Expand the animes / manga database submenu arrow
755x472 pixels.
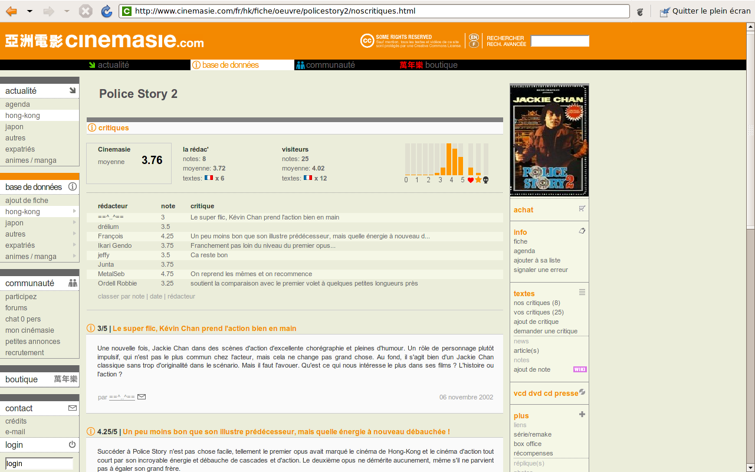point(74,256)
